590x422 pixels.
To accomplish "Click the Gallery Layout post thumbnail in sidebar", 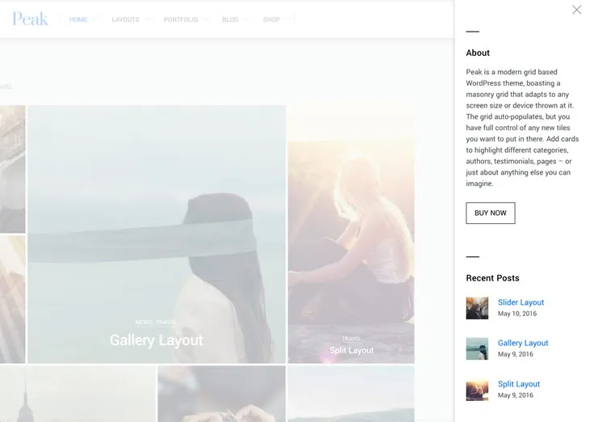I will [x=477, y=348].
